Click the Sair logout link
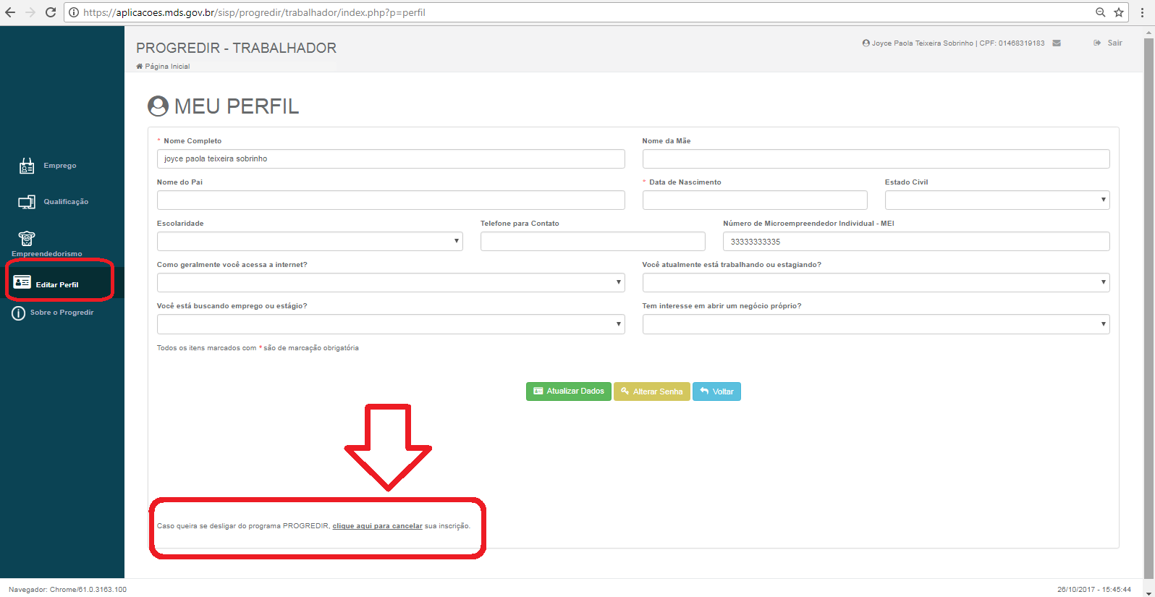This screenshot has width=1155, height=597. click(x=1108, y=43)
